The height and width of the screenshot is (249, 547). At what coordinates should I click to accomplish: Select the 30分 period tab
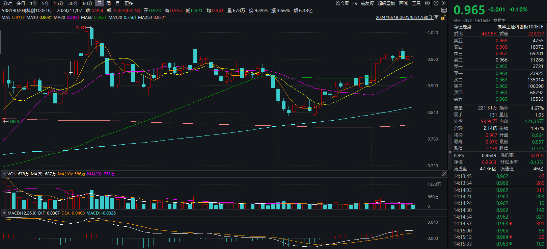[73, 3]
